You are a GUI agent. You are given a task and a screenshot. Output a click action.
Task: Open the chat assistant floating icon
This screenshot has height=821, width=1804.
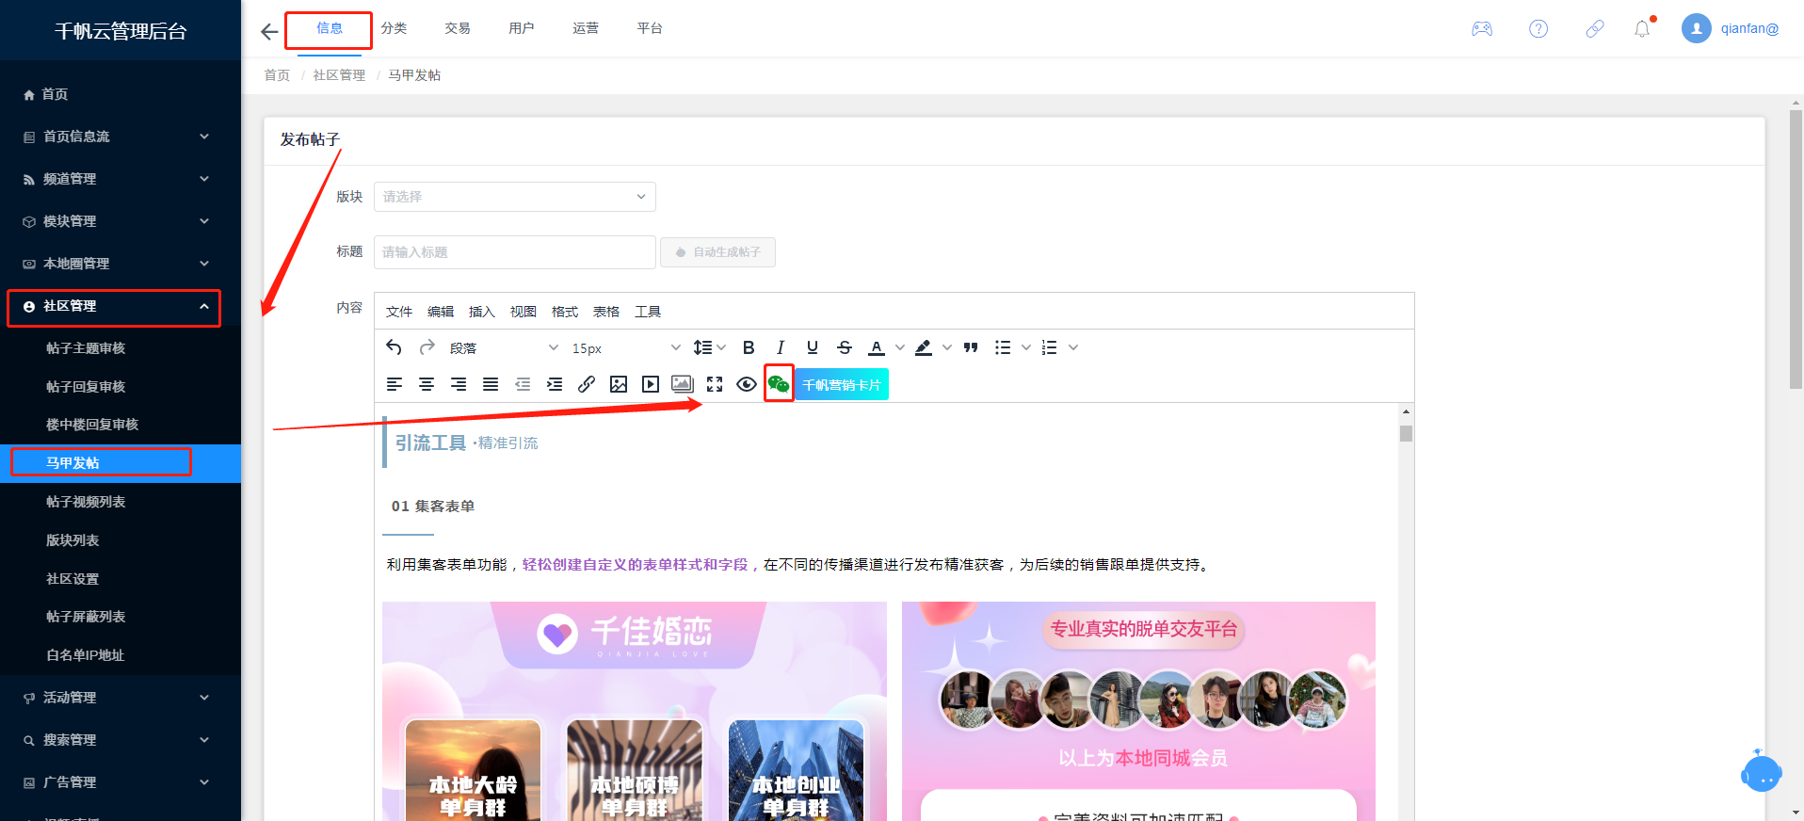[1761, 773]
